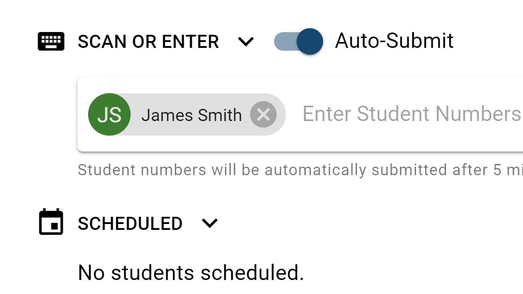Image resolution: width=523 pixels, height=294 pixels.
Task: Click the calendar icon beside Scheduled
Action: 51,222
